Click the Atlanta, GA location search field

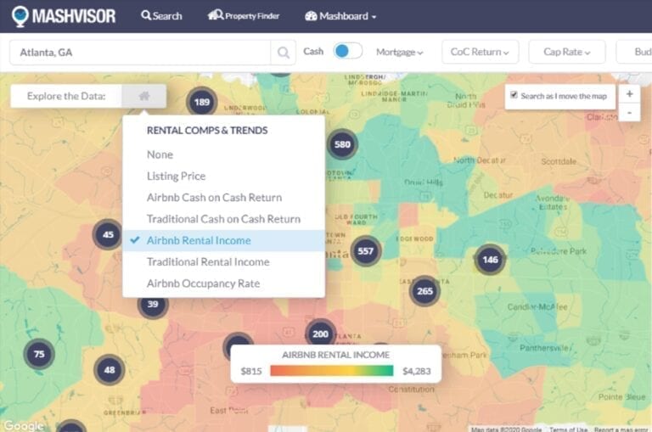[x=140, y=52]
